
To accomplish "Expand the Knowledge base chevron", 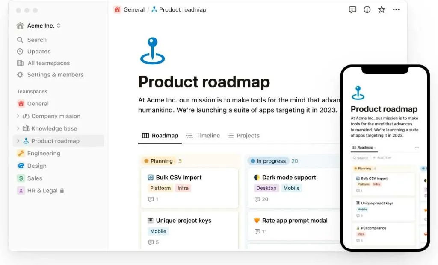I will (18, 128).
